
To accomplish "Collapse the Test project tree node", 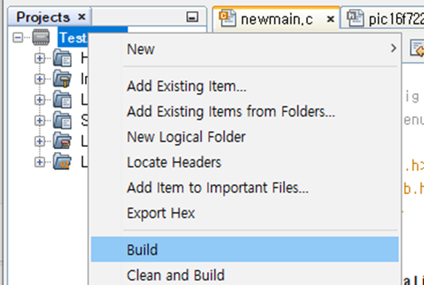I will point(18,38).
